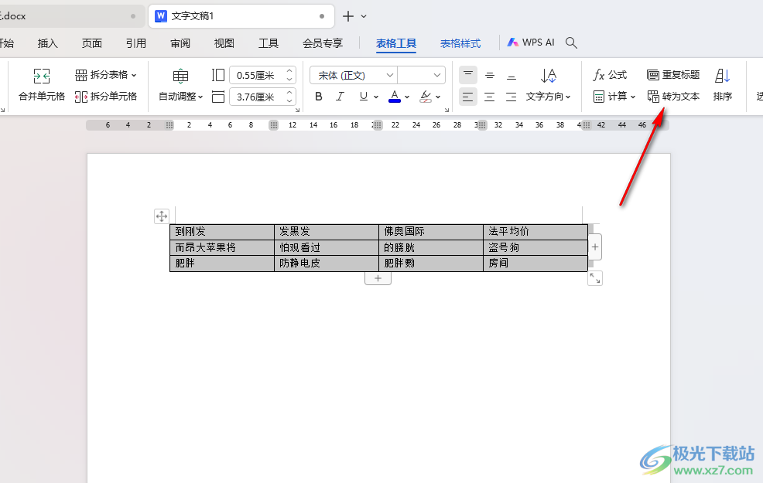Click the WPS AI button
The image size is (763, 483).
pyautogui.click(x=531, y=43)
